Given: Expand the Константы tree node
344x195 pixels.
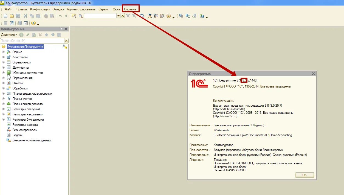Looking at the screenshot, I should (3, 57).
